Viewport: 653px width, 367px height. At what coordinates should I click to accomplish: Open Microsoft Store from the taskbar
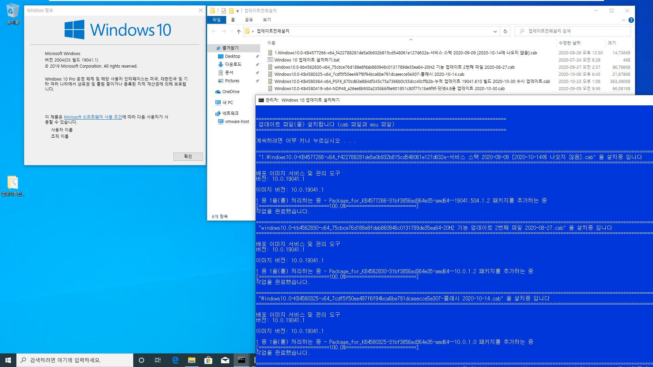(208, 360)
